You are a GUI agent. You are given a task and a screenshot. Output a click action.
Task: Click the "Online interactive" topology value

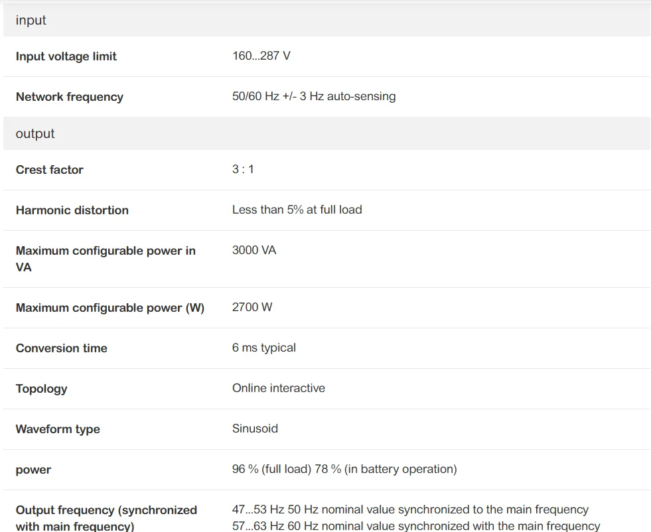tap(279, 388)
